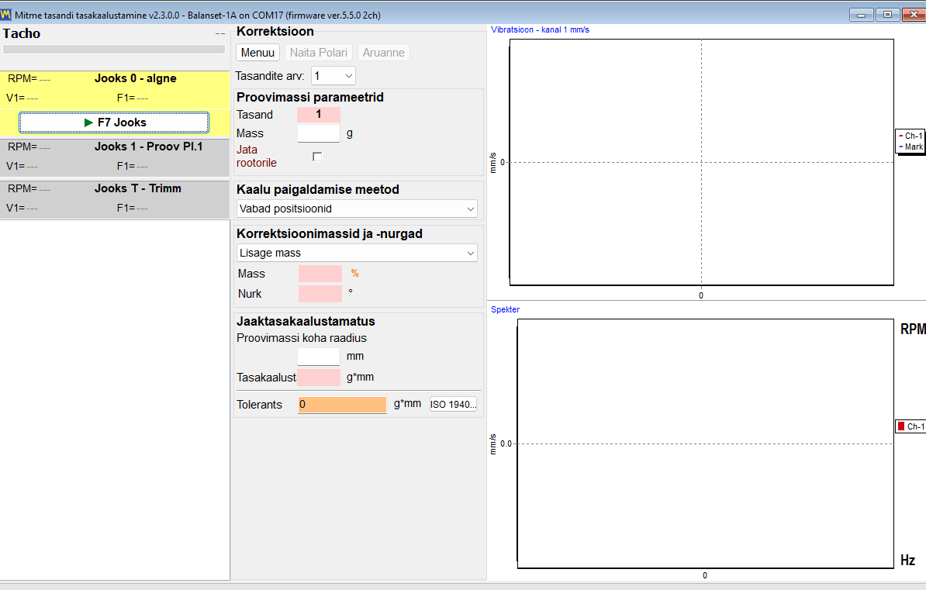The width and height of the screenshot is (926, 590).
Task: Select the Jooks 0 - algne row
Action: [x=115, y=88]
